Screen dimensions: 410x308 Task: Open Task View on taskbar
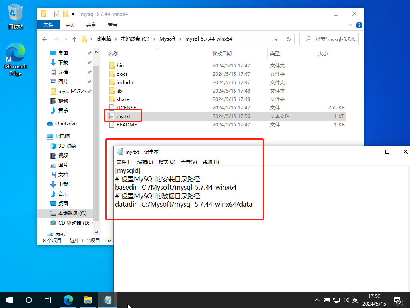coord(48,300)
